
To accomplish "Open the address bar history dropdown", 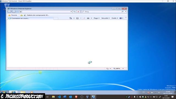I will pos(71,12).
